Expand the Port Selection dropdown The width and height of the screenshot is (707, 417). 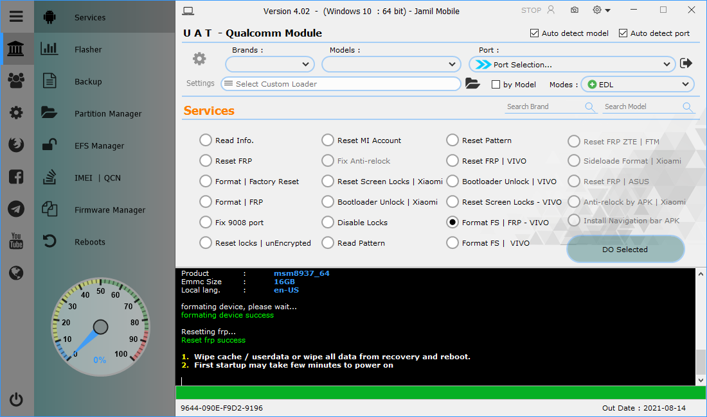coord(572,64)
